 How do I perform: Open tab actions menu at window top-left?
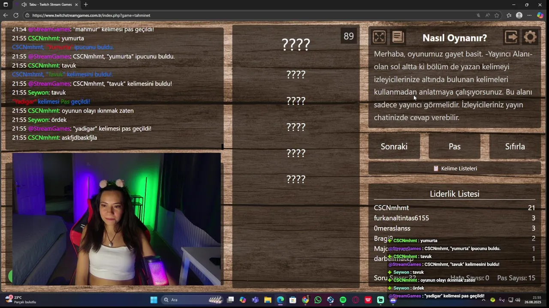(6, 4)
